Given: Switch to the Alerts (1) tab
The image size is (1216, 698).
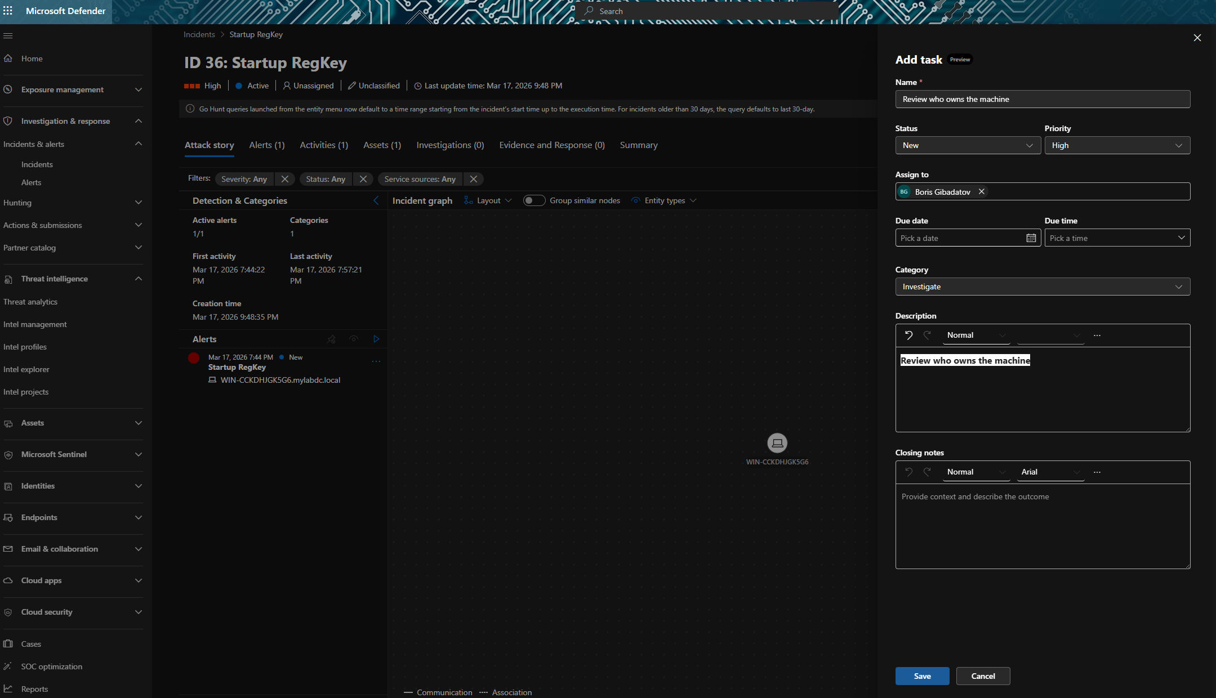Looking at the screenshot, I should (x=267, y=145).
